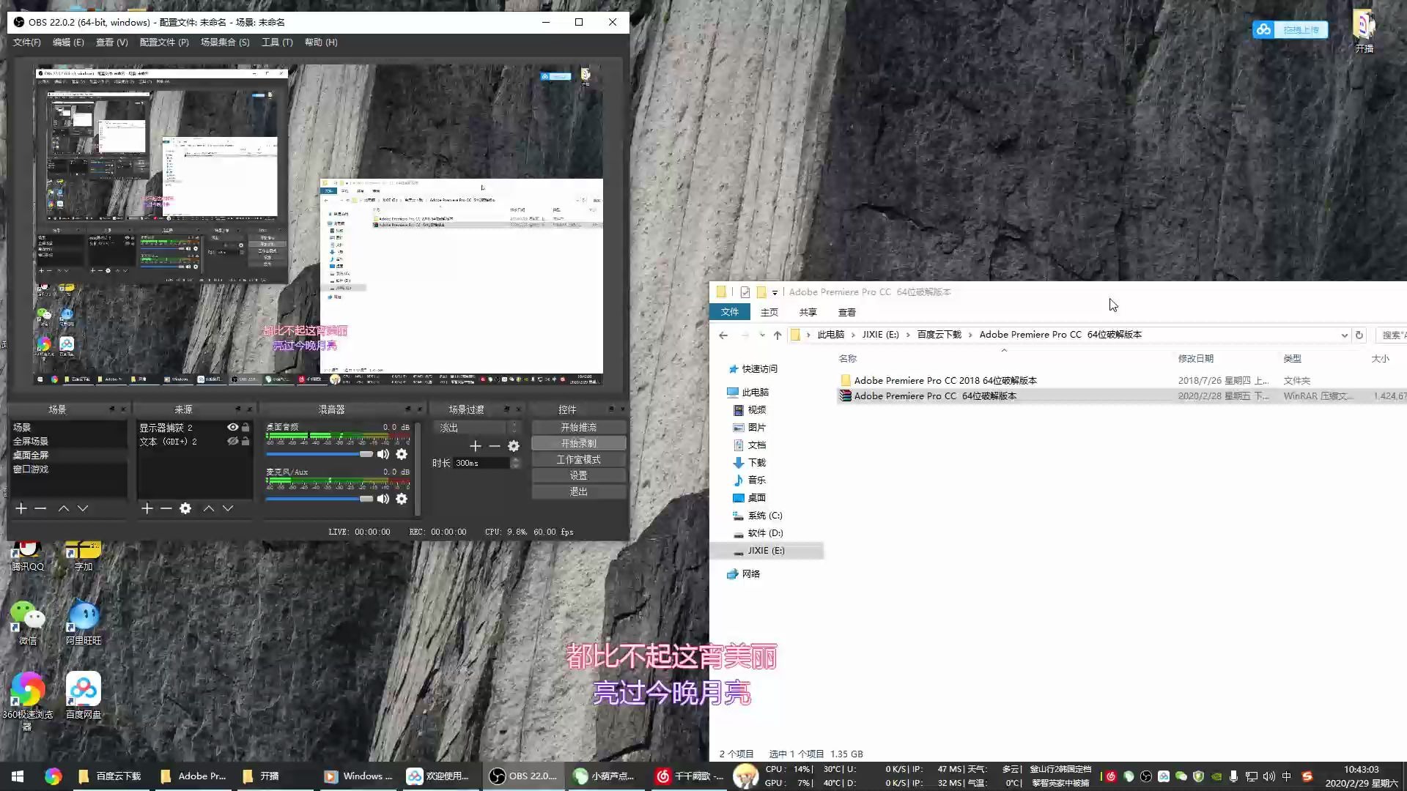Move source down in Sources panel
Screen dimensions: 1407x791
(228, 508)
